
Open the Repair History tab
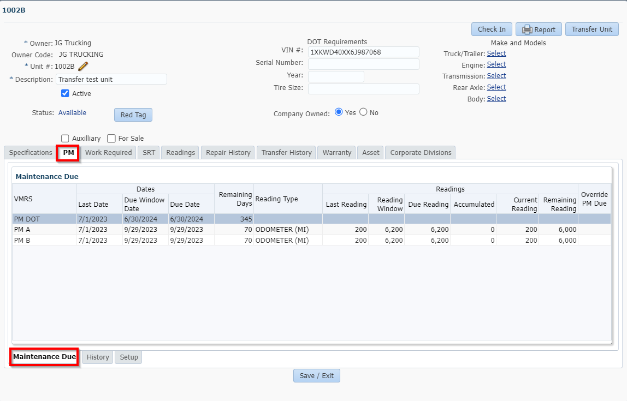tap(228, 153)
